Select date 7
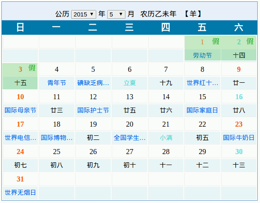260x203 pixels. [x=166, y=69]
